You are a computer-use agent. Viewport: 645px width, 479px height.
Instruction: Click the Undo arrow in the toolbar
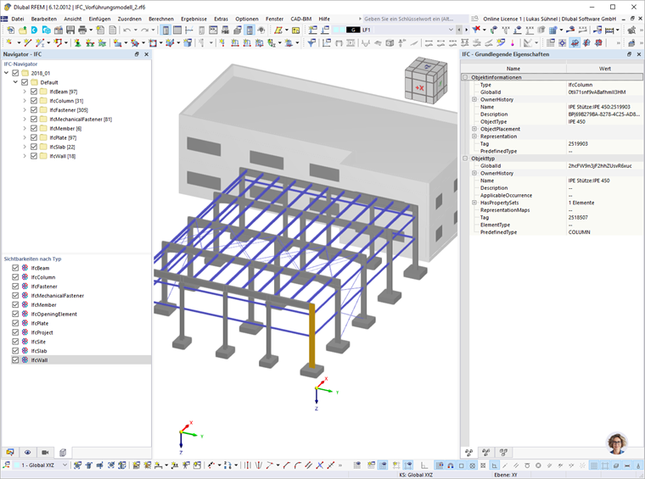(127, 30)
